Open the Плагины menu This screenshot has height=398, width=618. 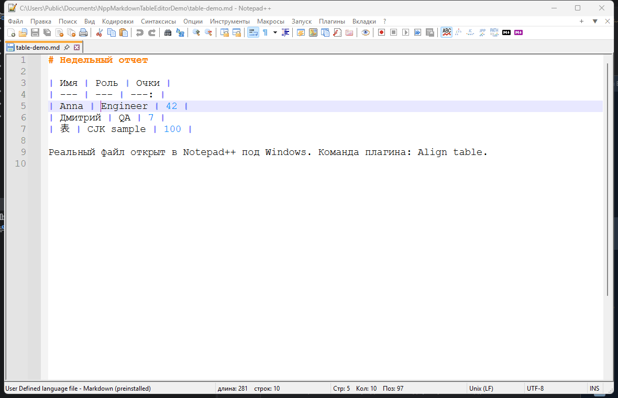tap(332, 21)
